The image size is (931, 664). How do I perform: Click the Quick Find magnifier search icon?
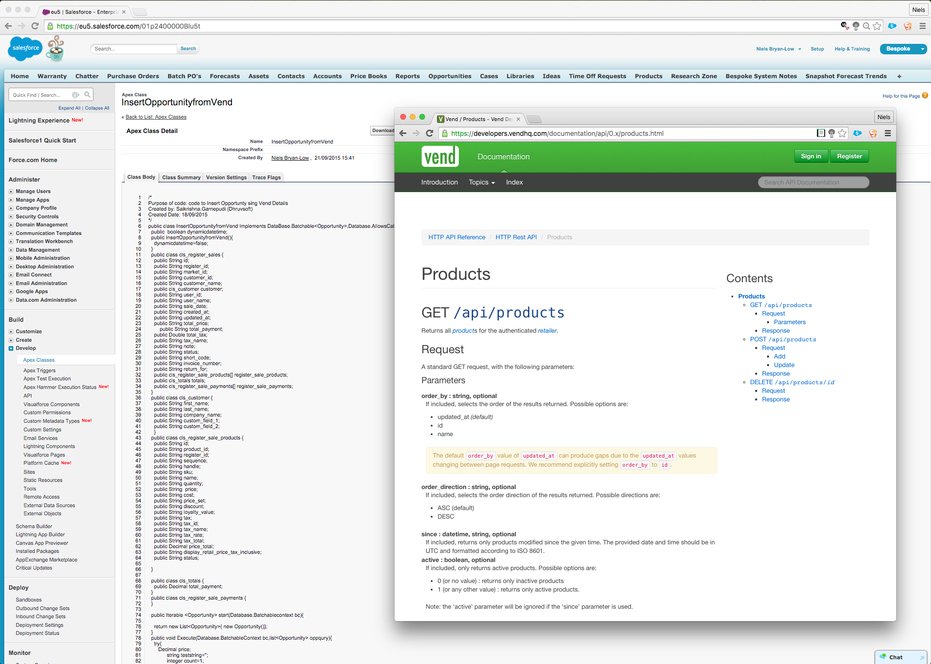pos(87,94)
